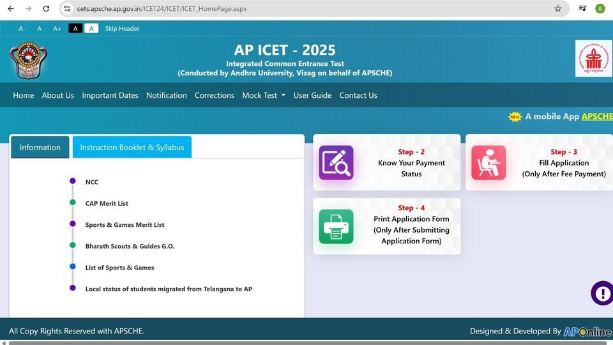613x345 pixels.
Task: Reload the page with the refresh icon
Action: (46, 8)
